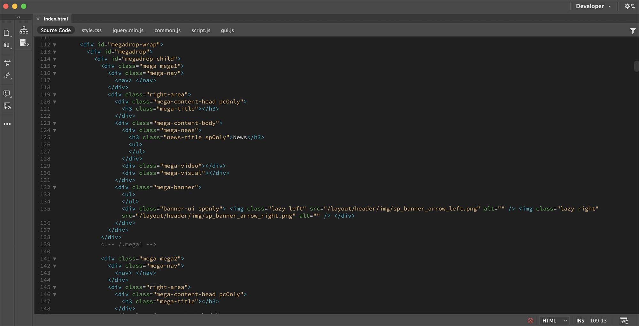Collapse the mega-content-body div at line 123

[x=55, y=123]
